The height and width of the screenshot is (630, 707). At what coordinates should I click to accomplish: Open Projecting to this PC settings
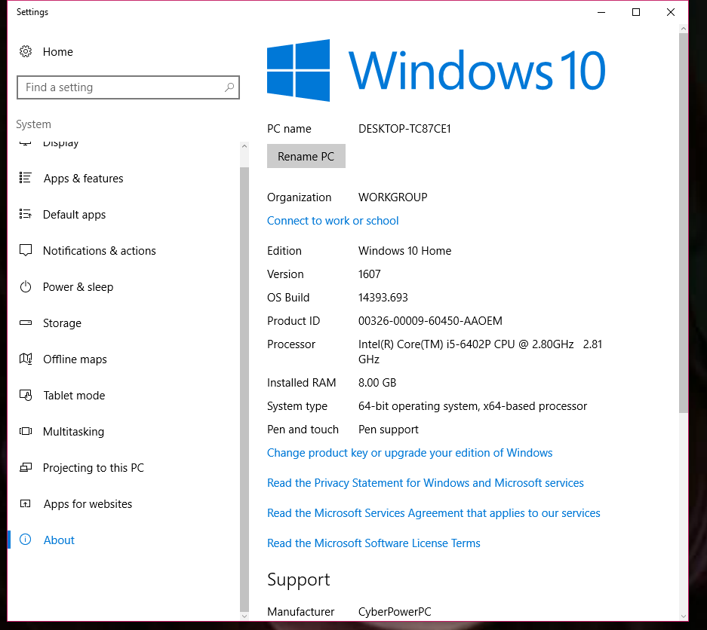[93, 468]
